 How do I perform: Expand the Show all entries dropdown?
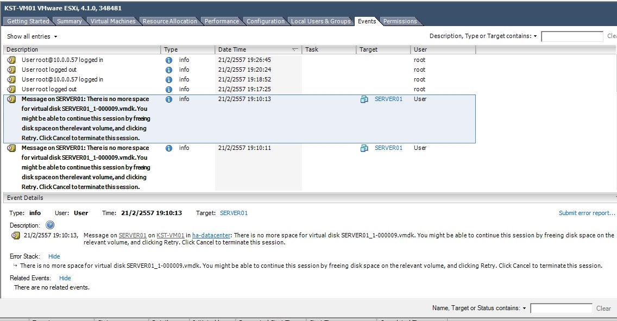pyautogui.click(x=32, y=36)
